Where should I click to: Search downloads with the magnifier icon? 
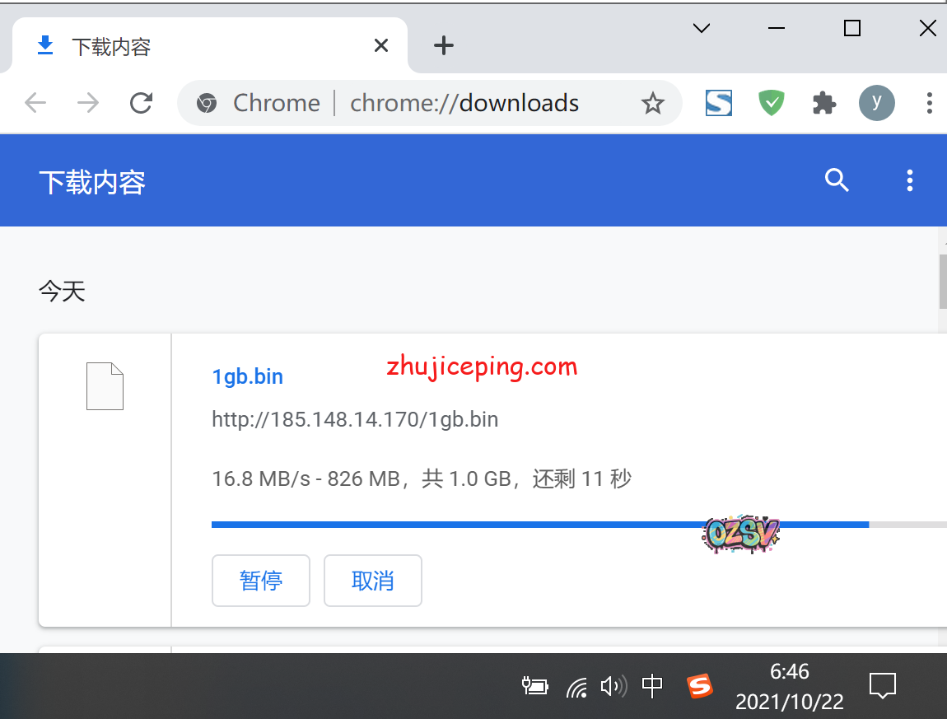click(x=837, y=180)
